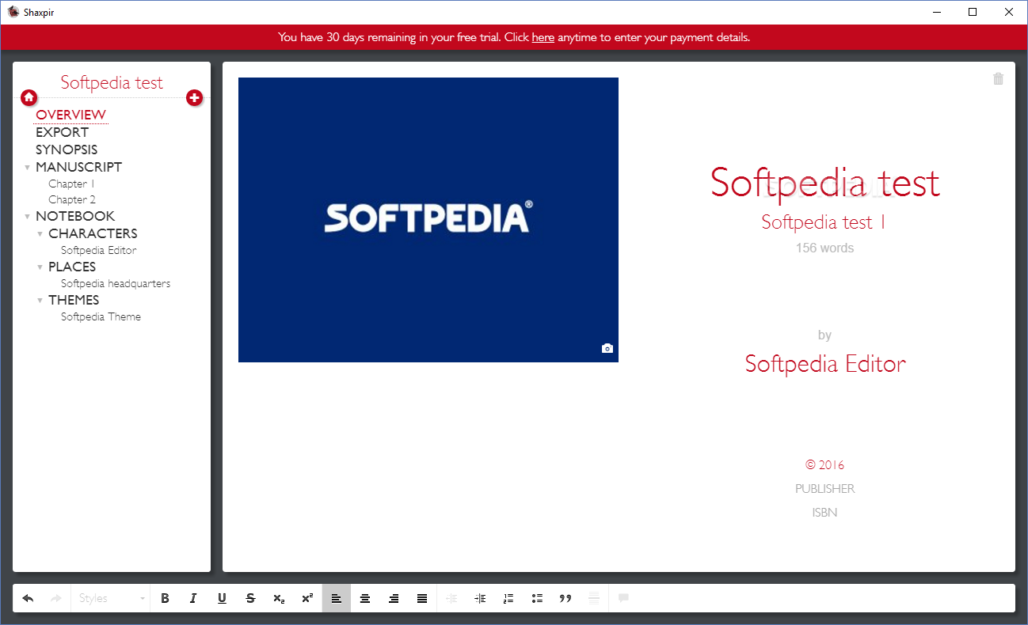This screenshot has width=1028, height=625.
Task: Open the EXPORT section
Action: [62, 132]
